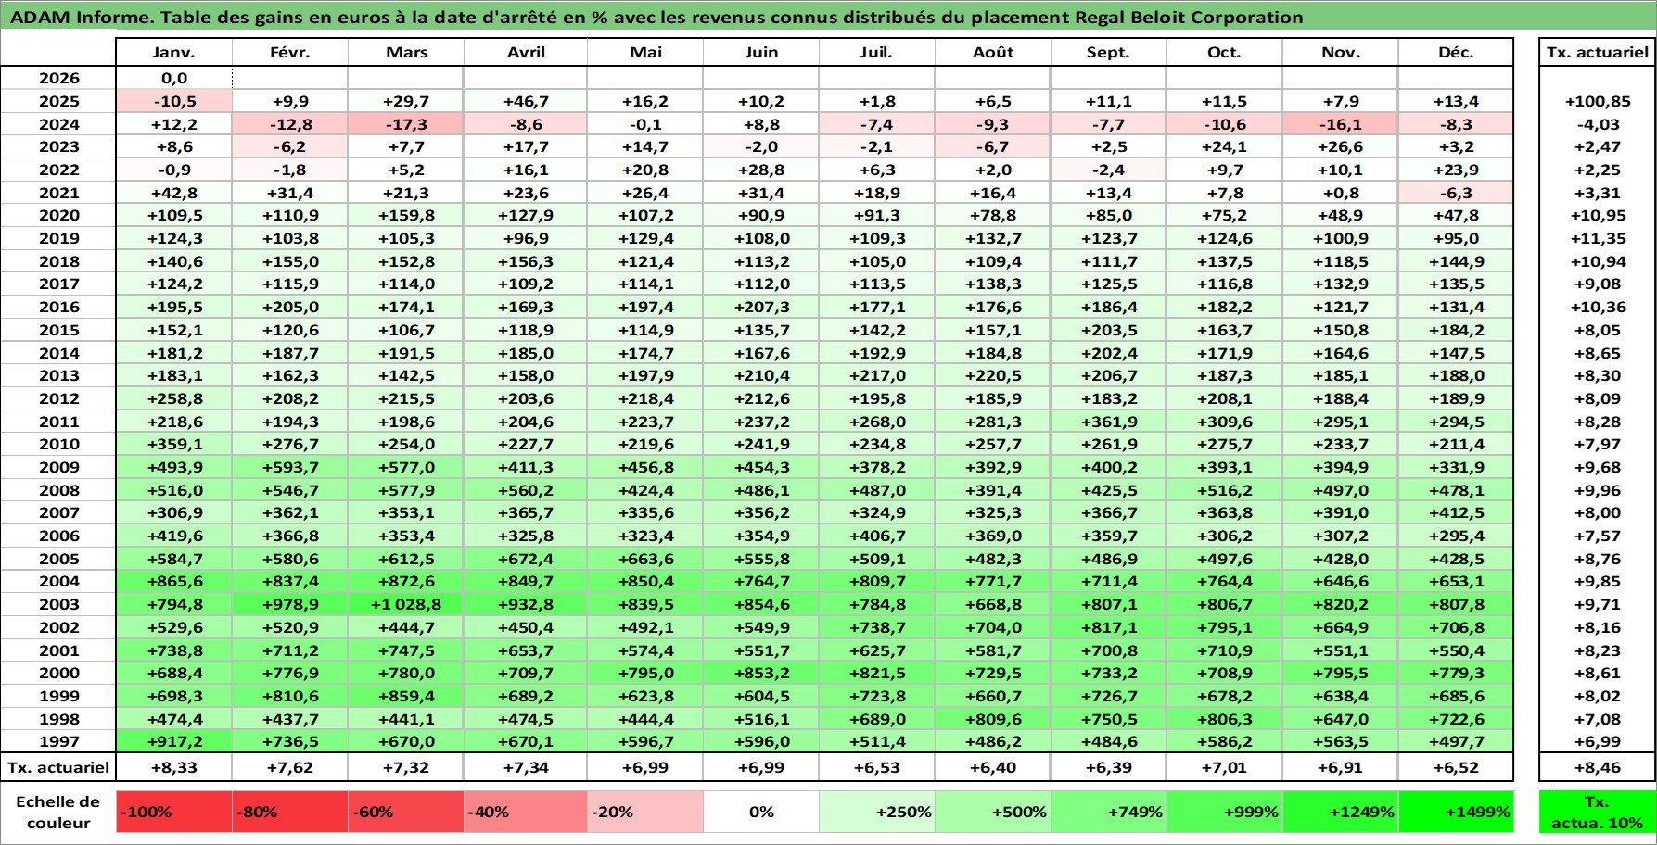Select the +6,99 actuarial rate for 1997
Image resolution: width=1657 pixels, height=845 pixels.
click(x=1597, y=741)
